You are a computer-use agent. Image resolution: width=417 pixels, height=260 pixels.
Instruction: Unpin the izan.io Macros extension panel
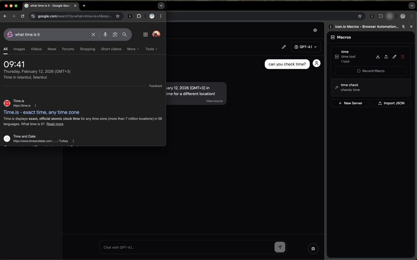point(403,26)
